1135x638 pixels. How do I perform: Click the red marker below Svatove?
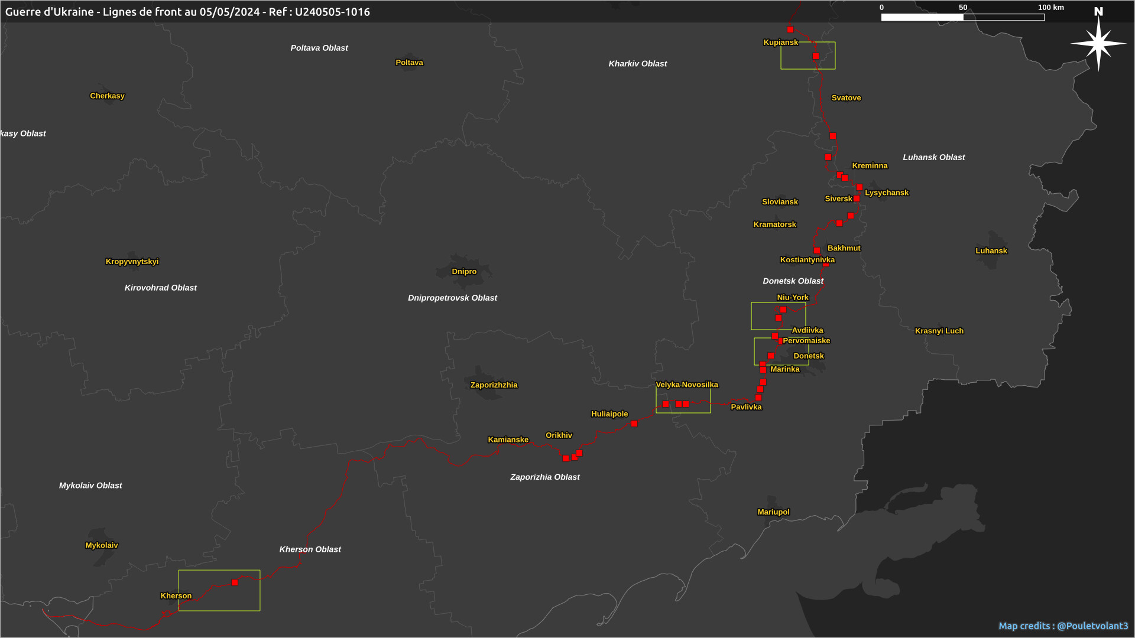[833, 136]
